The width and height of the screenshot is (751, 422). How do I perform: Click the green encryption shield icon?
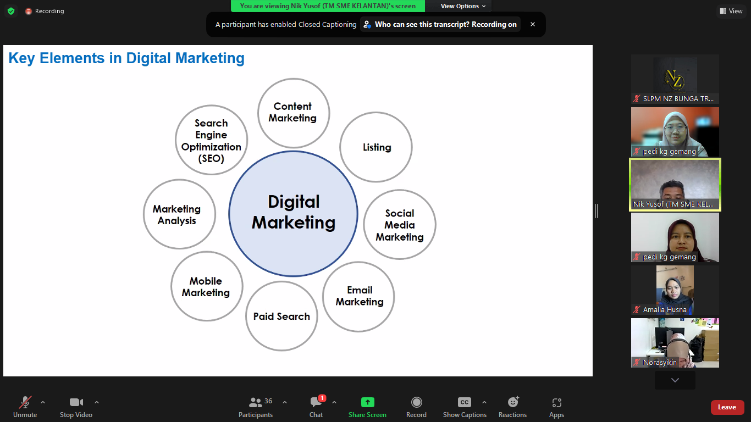11,11
